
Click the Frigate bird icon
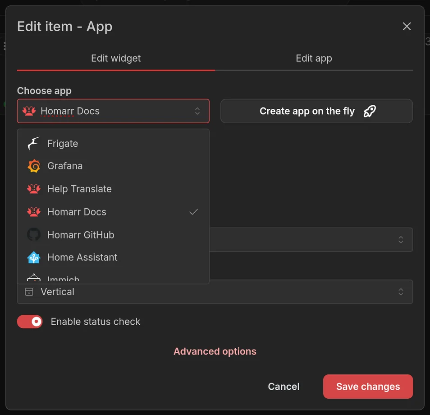34,144
